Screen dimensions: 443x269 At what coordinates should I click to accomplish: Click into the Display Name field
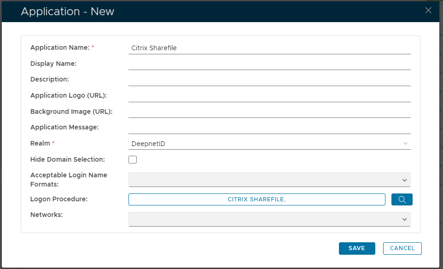coord(269,64)
